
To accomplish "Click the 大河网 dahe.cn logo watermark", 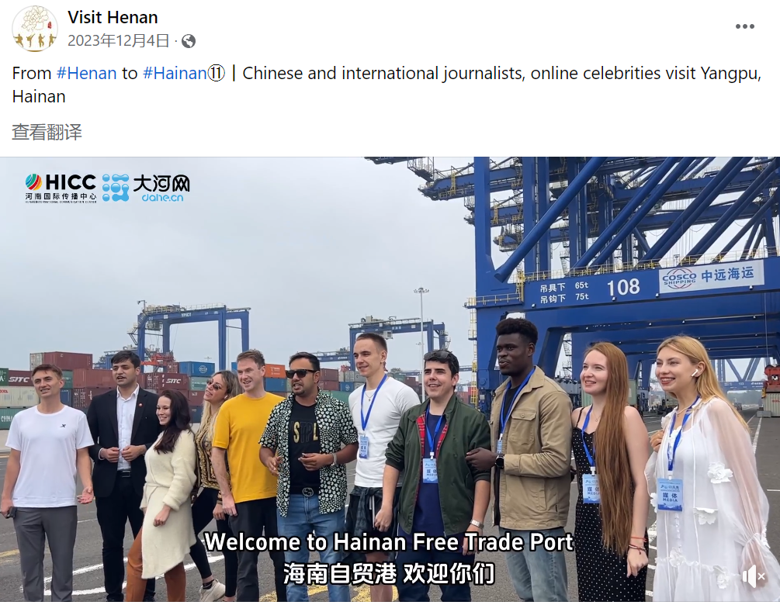I will 146,188.
